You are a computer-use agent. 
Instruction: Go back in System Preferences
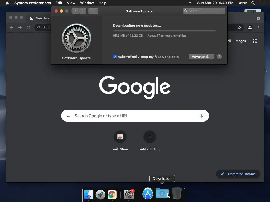[75, 11]
